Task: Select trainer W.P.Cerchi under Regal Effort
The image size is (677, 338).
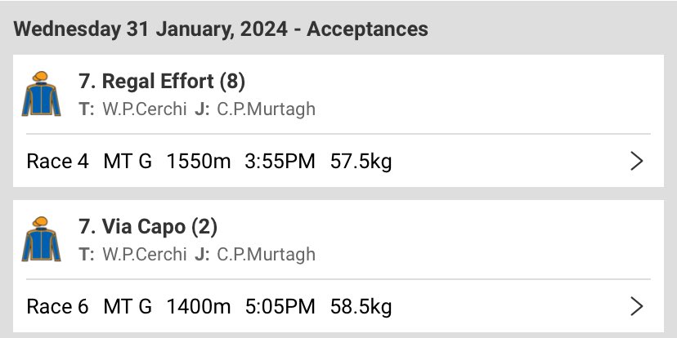Action: click(x=144, y=109)
